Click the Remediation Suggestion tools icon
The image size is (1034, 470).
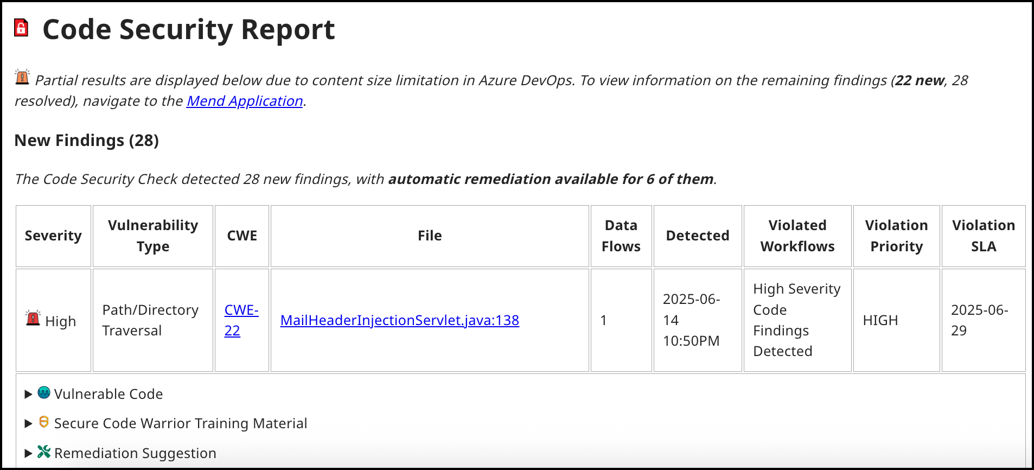44,452
